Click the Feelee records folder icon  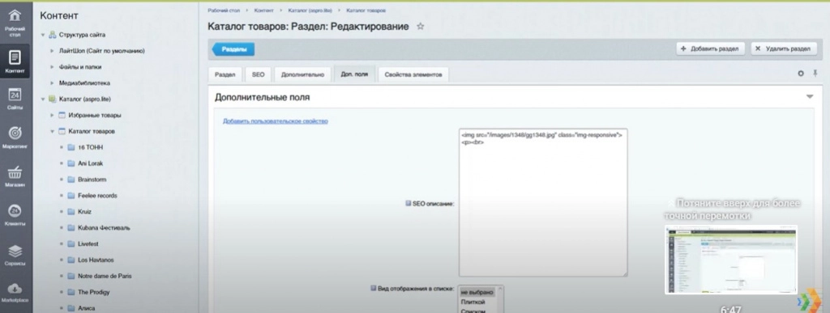coord(71,195)
